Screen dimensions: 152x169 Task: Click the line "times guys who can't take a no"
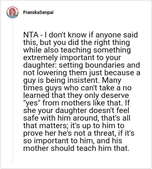(77, 88)
